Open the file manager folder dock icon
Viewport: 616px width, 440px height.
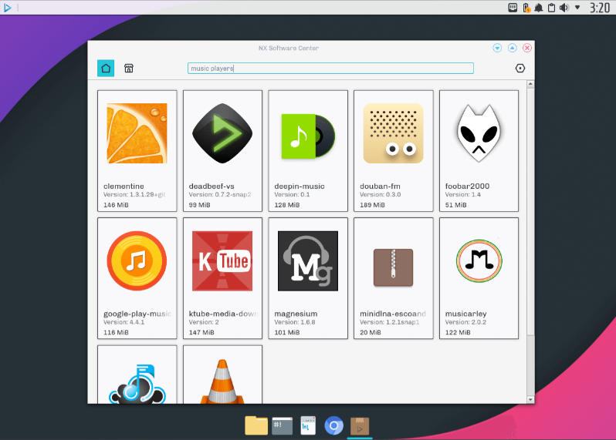pyautogui.click(x=256, y=425)
